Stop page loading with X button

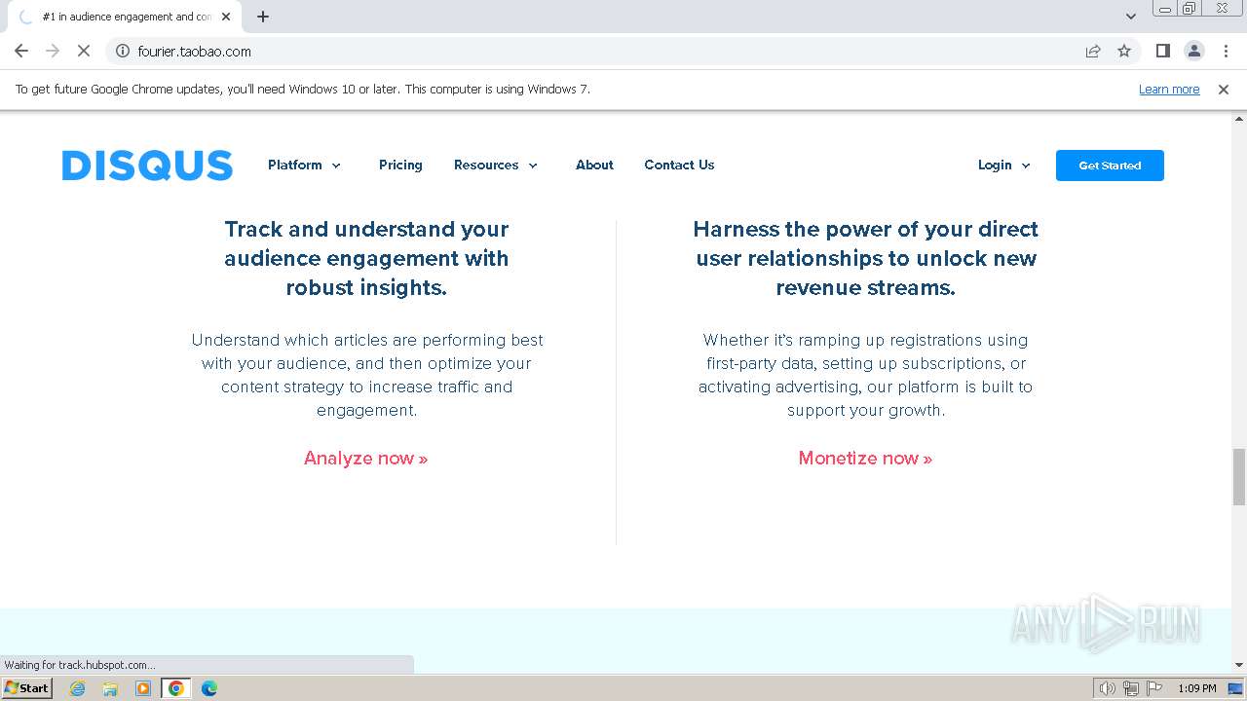pos(84,51)
